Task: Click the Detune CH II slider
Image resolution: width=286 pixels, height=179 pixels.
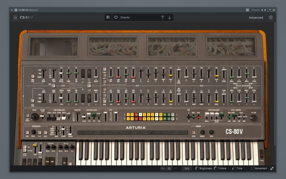Action: [x=42, y=116]
